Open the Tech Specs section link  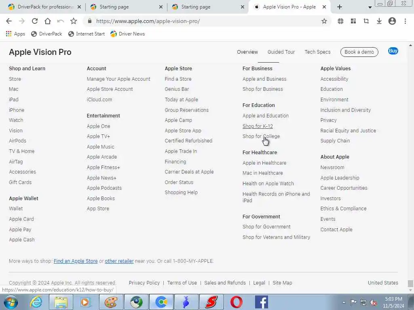(x=317, y=52)
